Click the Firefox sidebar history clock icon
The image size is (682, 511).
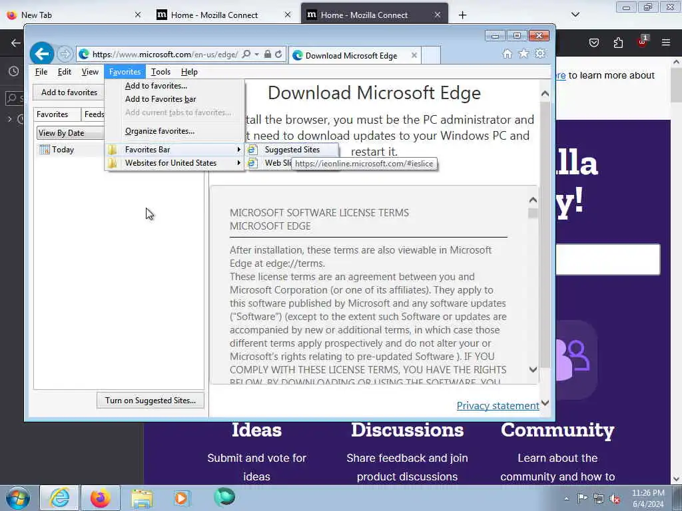tap(14, 71)
